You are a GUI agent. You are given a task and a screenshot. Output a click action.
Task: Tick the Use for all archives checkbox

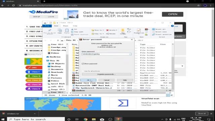click(x=83, y=71)
